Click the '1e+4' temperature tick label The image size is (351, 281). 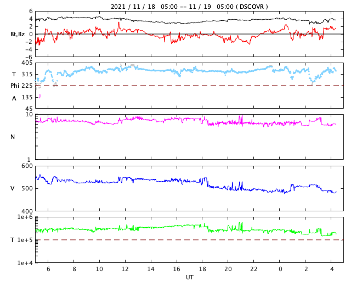click(x=25, y=263)
